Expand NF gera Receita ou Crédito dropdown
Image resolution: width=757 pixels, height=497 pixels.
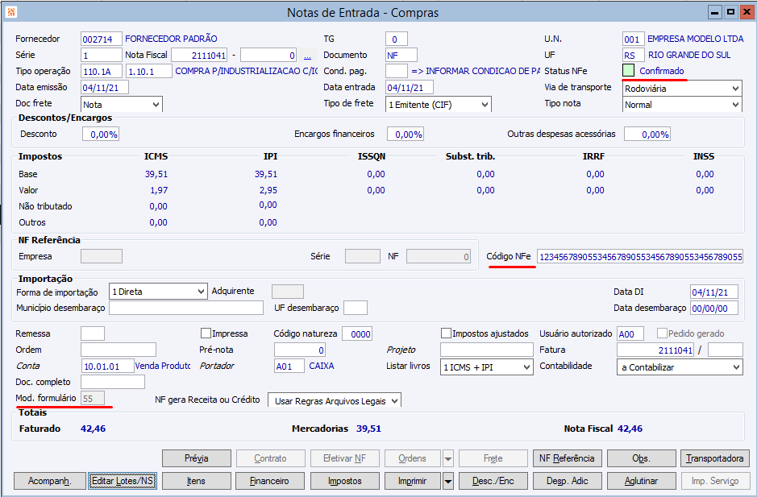tap(393, 400)
